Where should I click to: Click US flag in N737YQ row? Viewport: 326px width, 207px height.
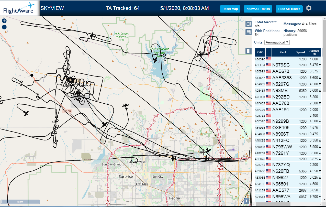pos(269,165)
